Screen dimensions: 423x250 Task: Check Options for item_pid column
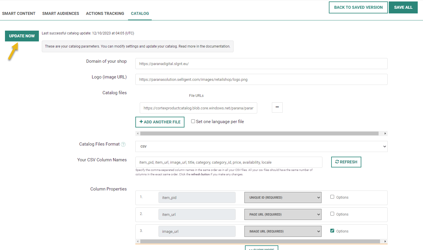click(332, 197)
